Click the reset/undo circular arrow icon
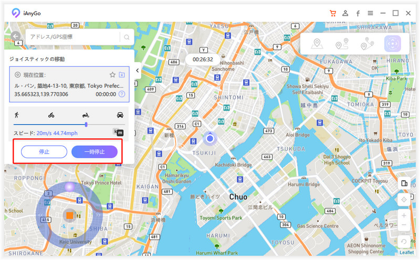The height and width of the screenshot is (260, 420). coord(404,242)
